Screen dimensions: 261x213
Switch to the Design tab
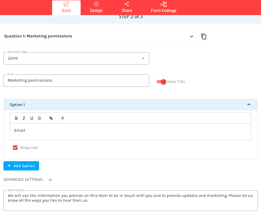[96, 8]
